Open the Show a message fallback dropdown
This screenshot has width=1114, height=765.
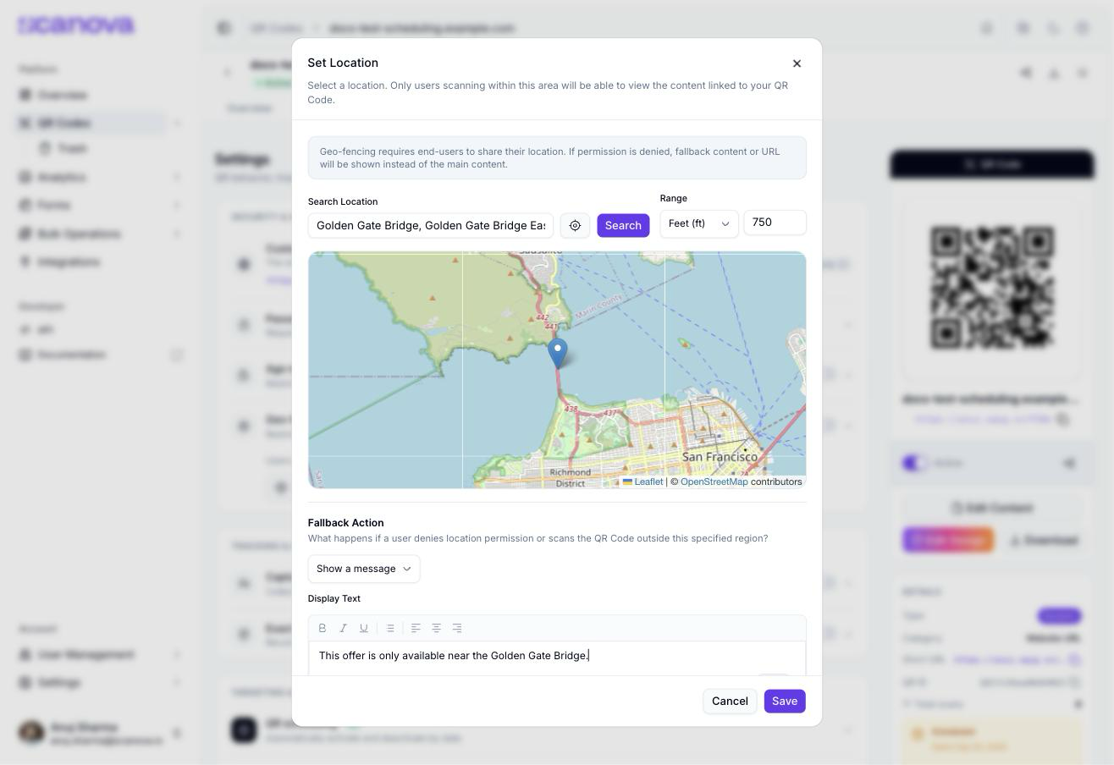[x=364, y=569]
